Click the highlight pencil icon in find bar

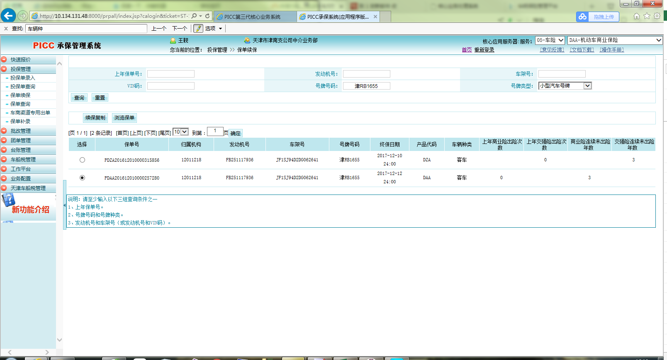(198, 29)
